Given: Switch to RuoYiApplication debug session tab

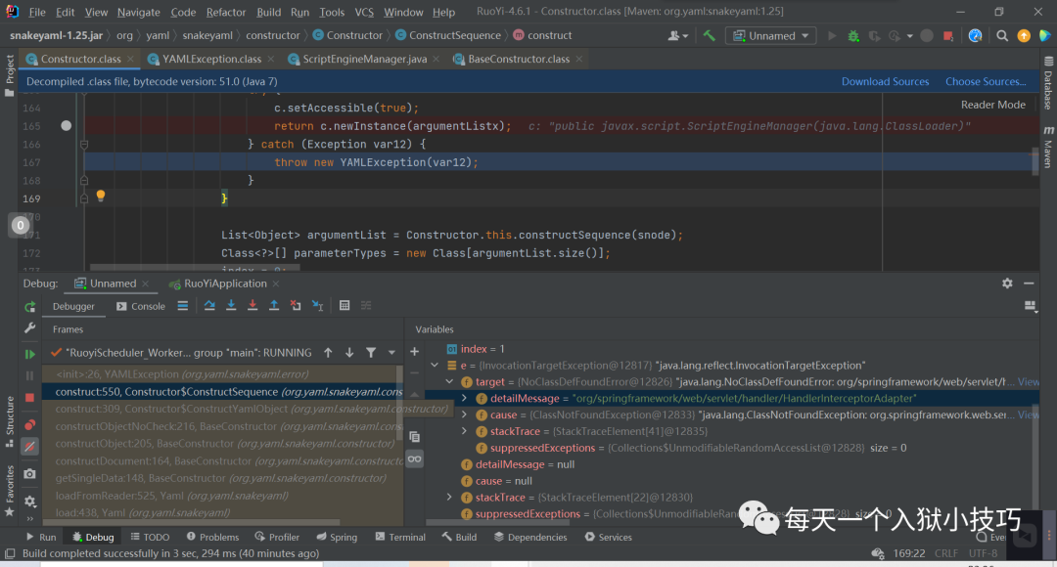Looking at the screenshot, I should pyautogui.click(x=224, y=283).
